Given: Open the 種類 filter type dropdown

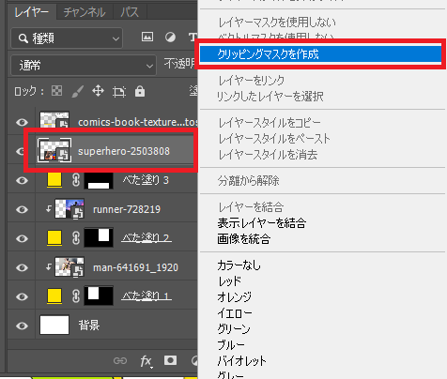Looking at the screenshot, I should (67, 38).
